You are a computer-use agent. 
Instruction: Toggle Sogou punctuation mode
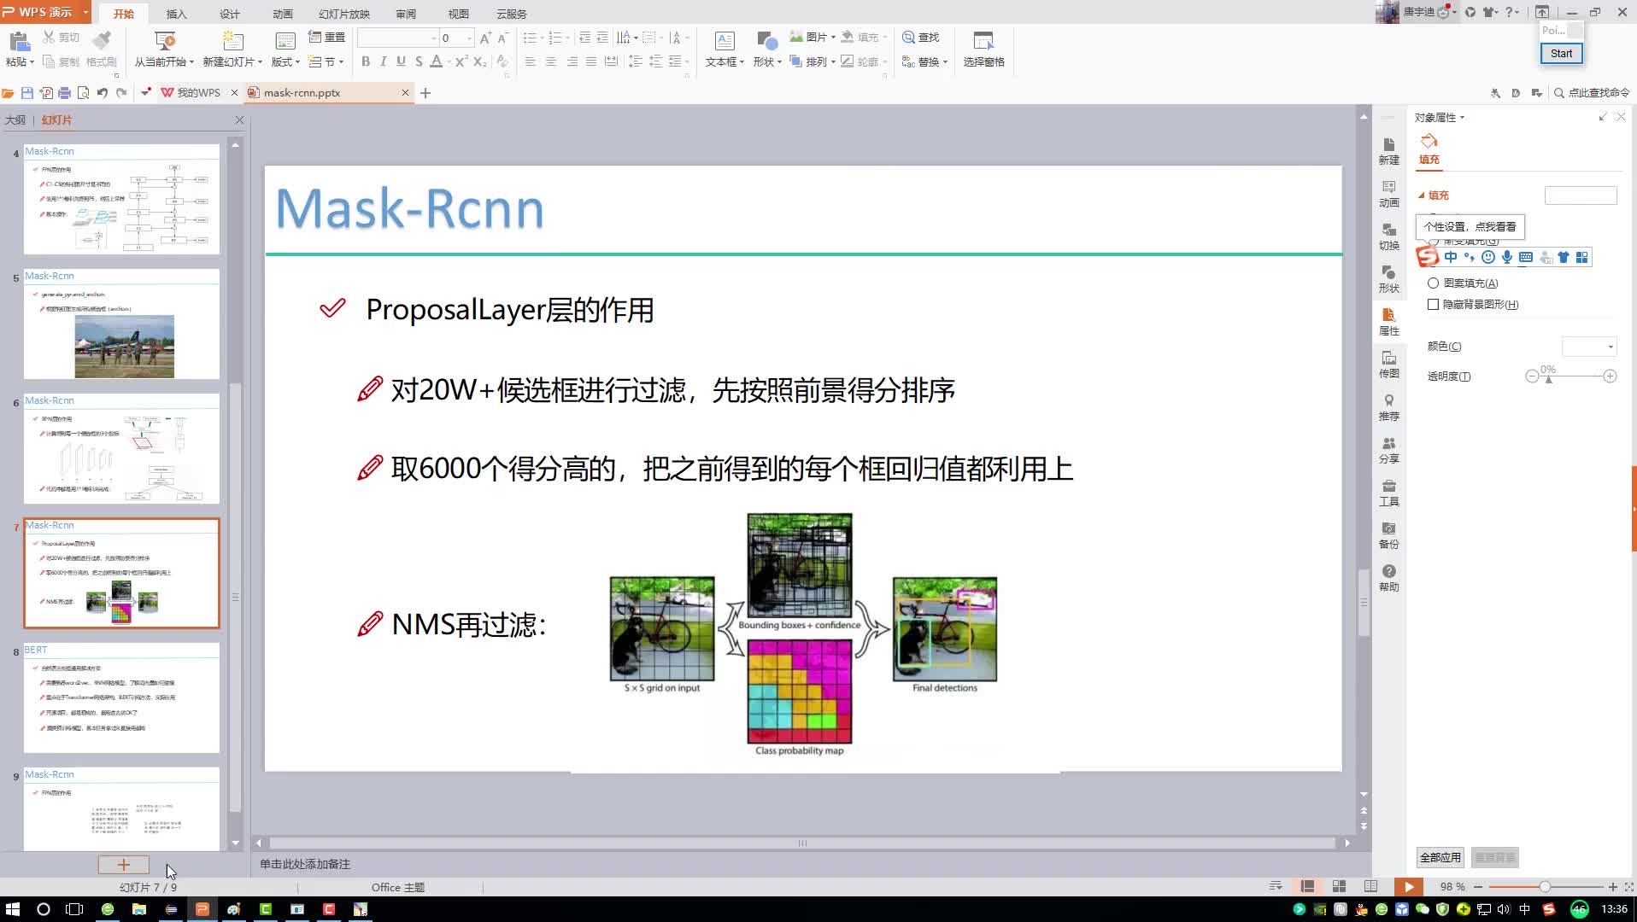coord(1470,257)
